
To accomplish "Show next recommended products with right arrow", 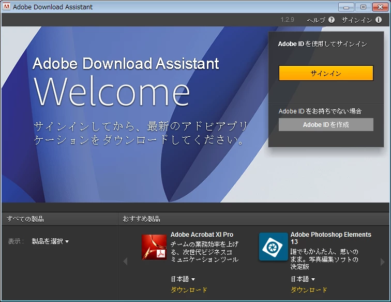I will pos(383,262).
